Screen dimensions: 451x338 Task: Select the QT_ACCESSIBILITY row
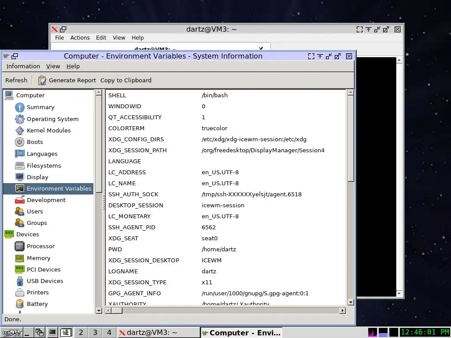point(226,118)
